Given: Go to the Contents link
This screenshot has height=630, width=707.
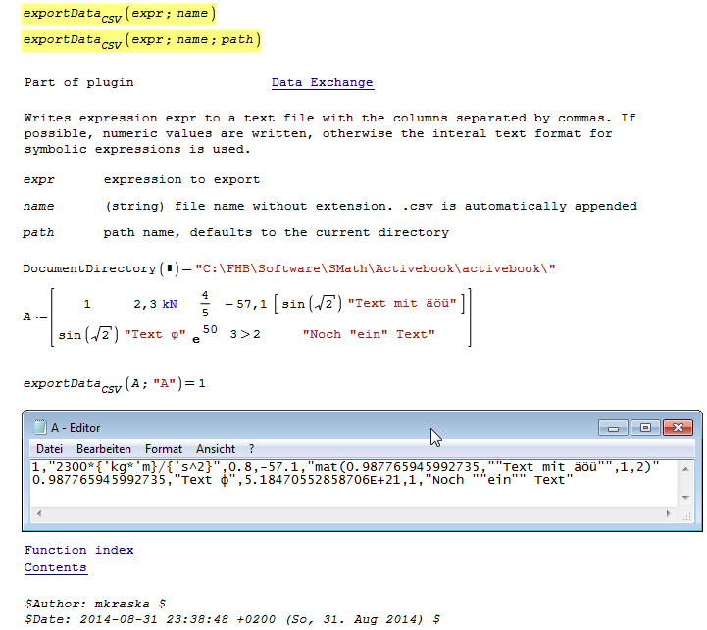Looking at the screenshot, I should pos(55,567).
